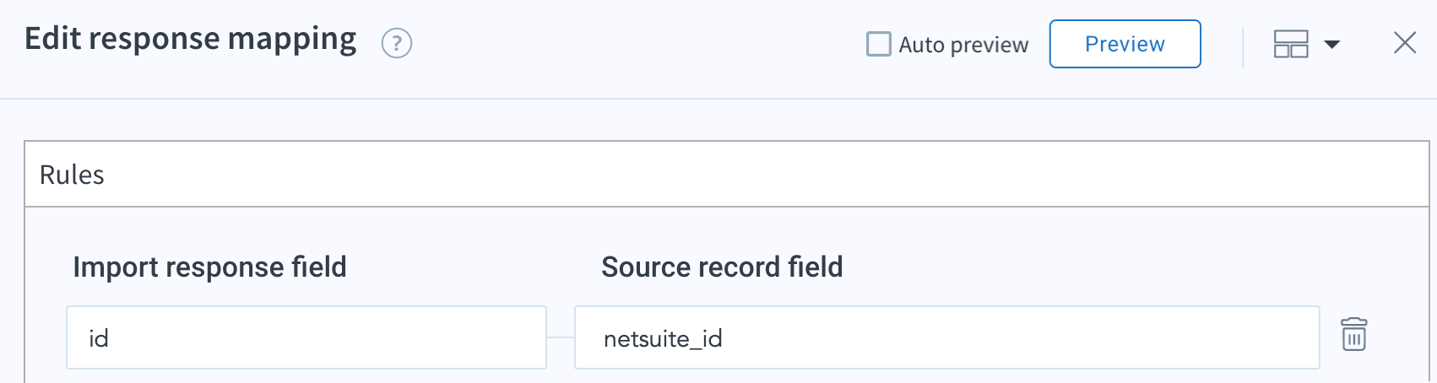Click the id text in response field
1437x383 pixels.
[x=99, y=339]
